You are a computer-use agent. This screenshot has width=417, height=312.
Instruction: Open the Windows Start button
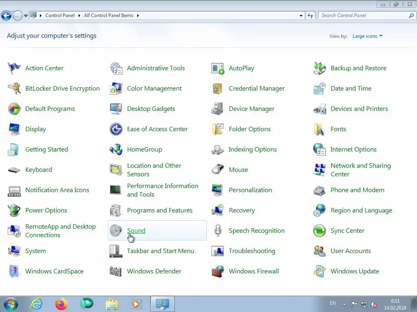click(x=11, y=304)
